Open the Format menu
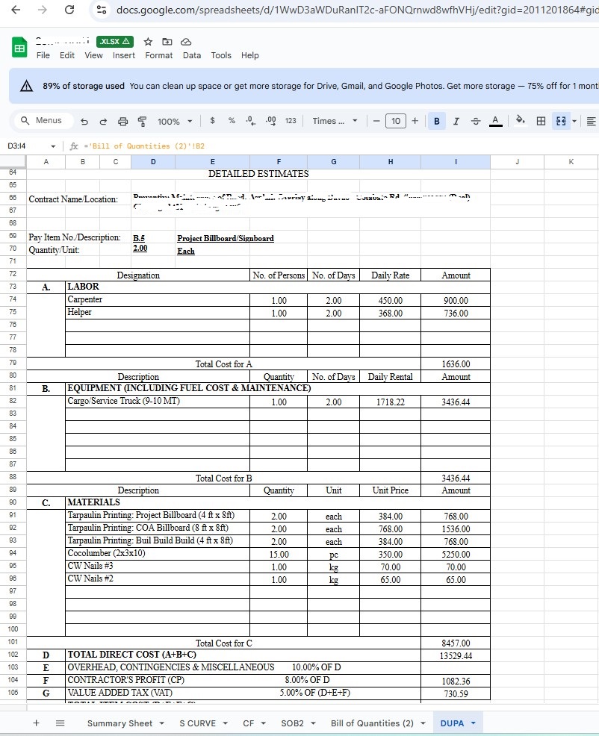 pyautogui.click(x=159, y=55)
